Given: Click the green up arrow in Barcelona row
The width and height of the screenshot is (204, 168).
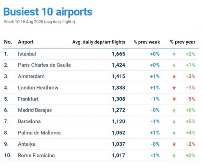Looking at the screenshot, I should pos(174,122).
